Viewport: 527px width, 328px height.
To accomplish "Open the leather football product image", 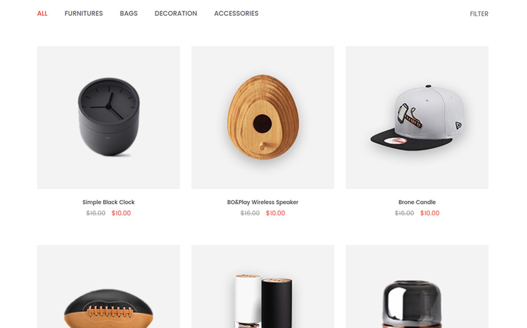I will tap(108, 286).
